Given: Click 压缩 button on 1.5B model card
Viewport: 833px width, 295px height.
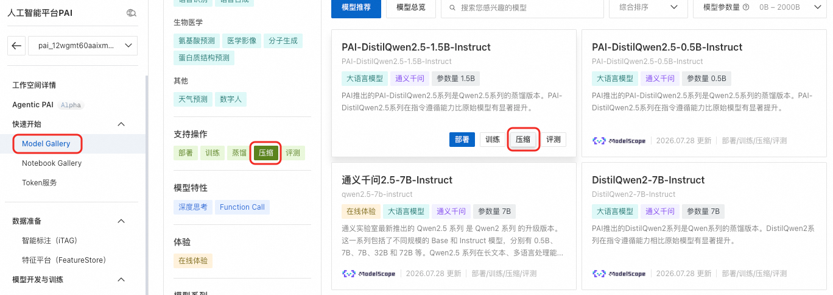Looking at the screenshot, I should (523, 140).
